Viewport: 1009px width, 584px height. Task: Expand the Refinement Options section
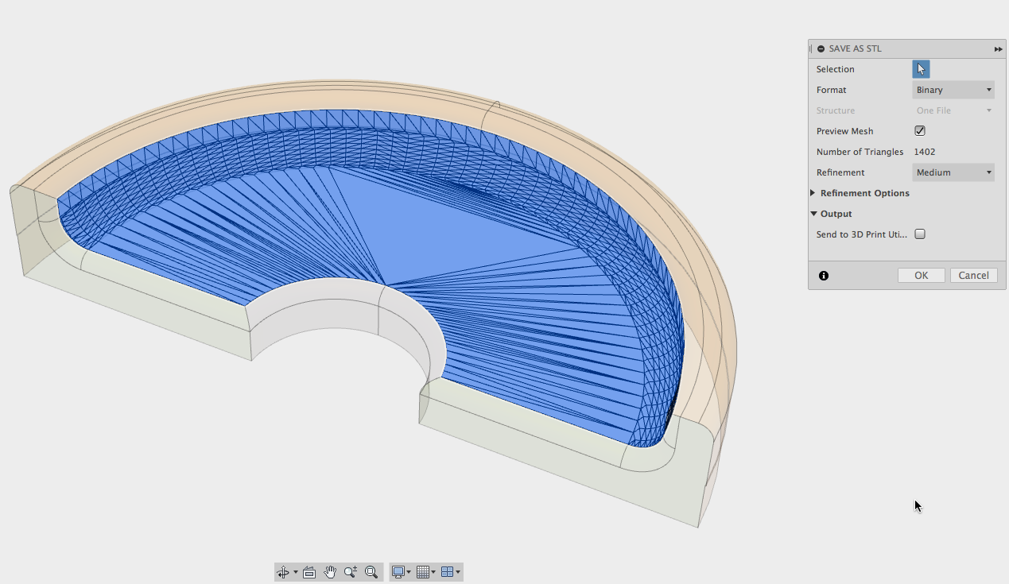point(813,193)
